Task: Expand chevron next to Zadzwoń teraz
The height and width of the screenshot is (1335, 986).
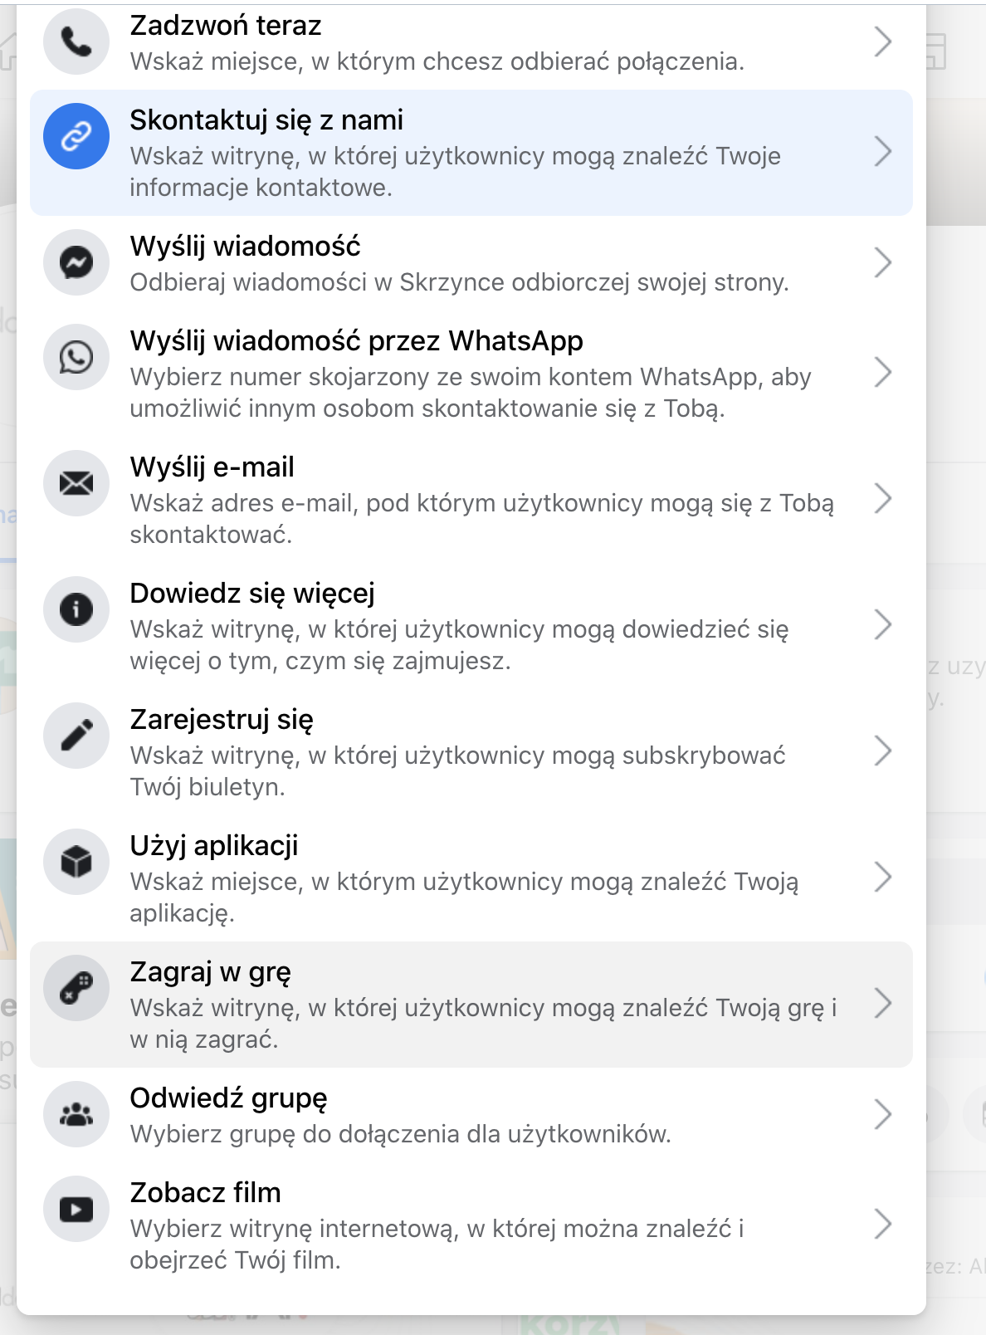Action: [883, 42]
